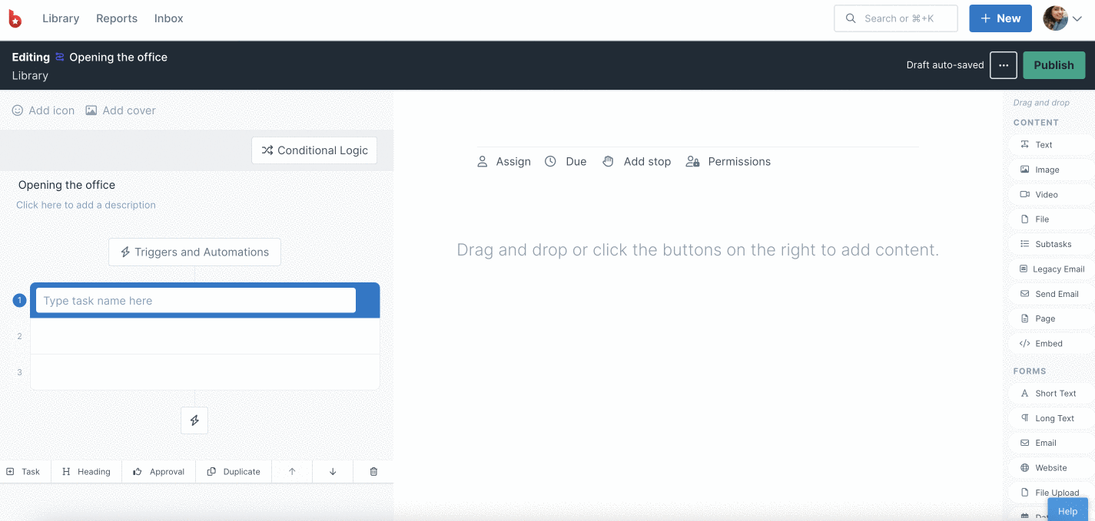
Task: Duplicate the current task
Action: pyautogui.click(x=234, y=470)
